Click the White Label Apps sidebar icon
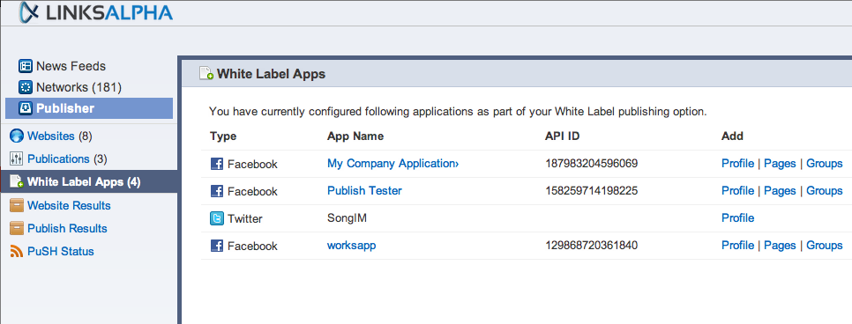This screenshot has width=852, height=324. tap(17, 181)
